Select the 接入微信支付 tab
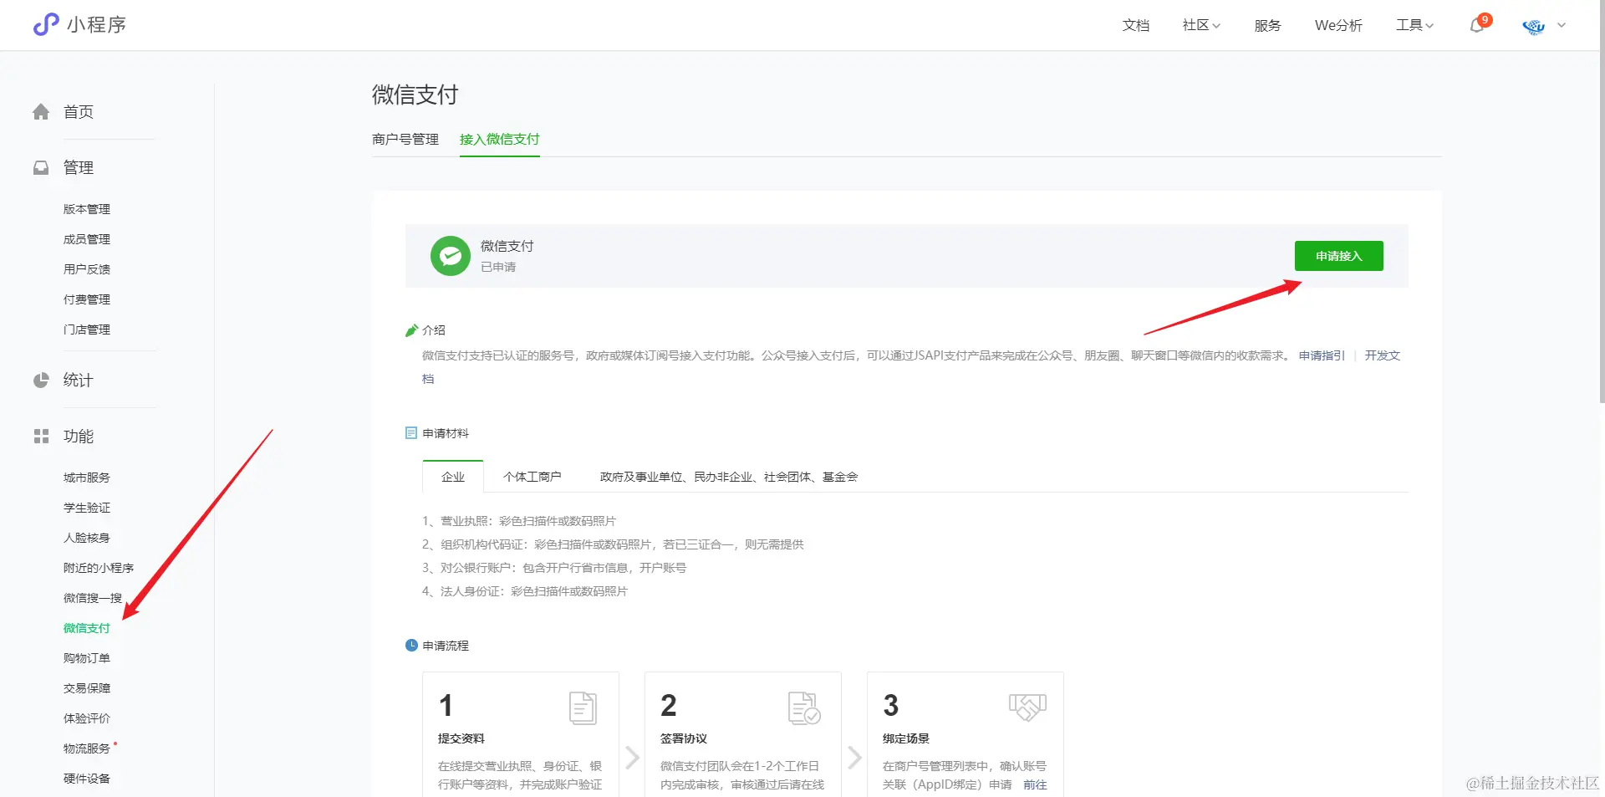Viewport: 1605px width, 797px height. (500, 140)
